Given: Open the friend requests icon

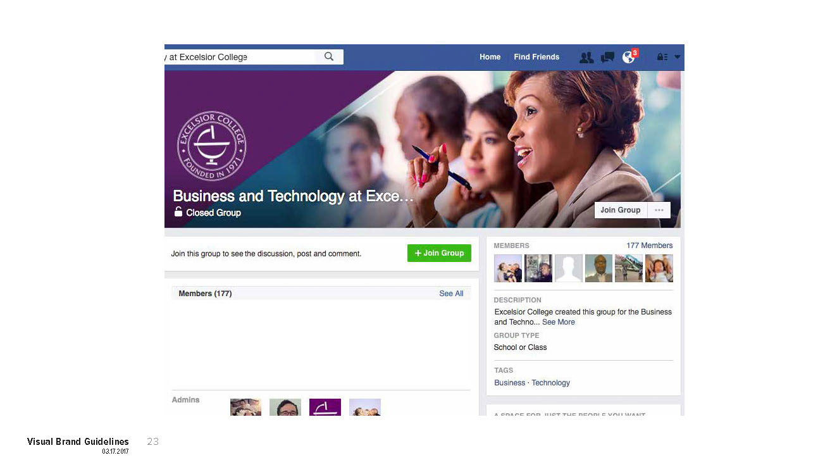Looking at the screenshot, I should coord(586,58).
